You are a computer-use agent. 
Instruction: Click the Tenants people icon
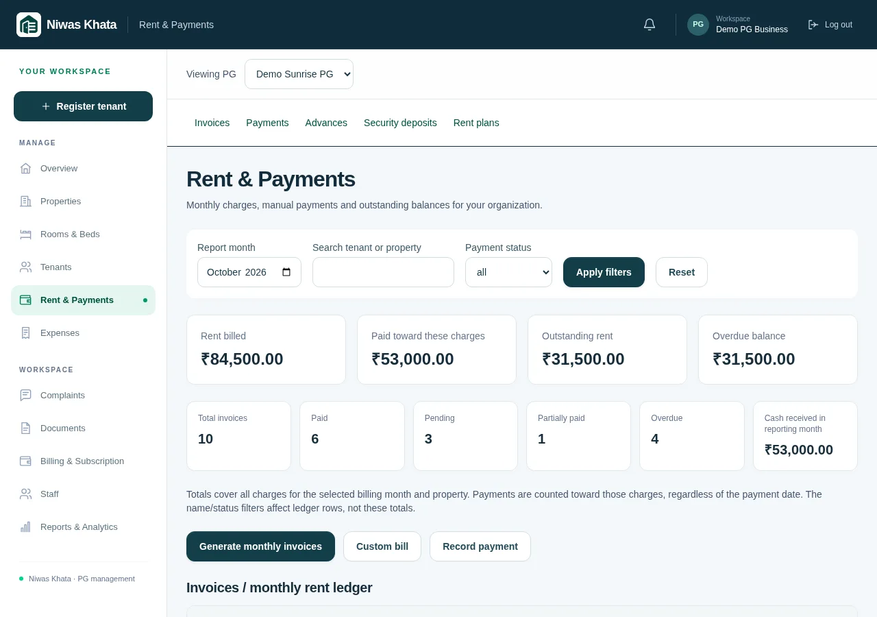point(26,267)
